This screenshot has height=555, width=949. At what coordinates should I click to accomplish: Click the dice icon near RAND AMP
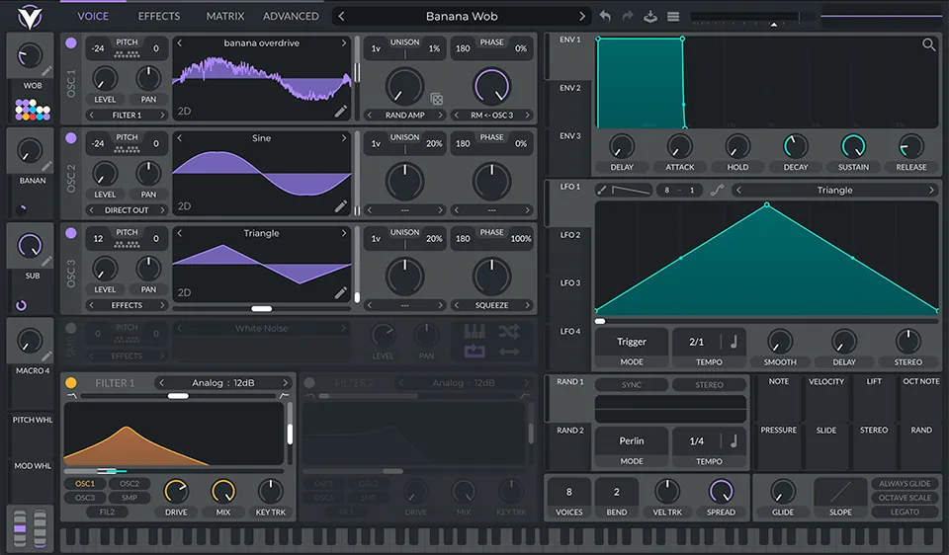[x=436, y=99]
